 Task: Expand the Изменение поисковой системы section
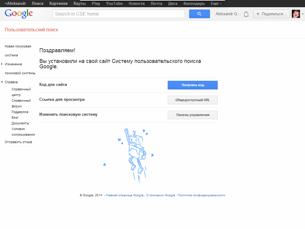2,64
